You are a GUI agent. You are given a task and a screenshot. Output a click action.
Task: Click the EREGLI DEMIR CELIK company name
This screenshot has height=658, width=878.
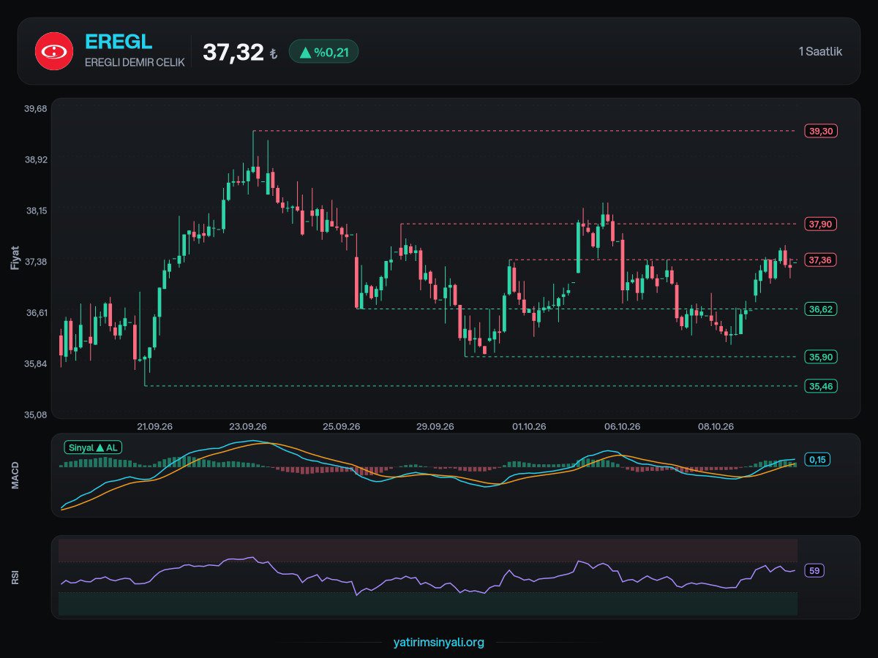[x=135, y=62]
